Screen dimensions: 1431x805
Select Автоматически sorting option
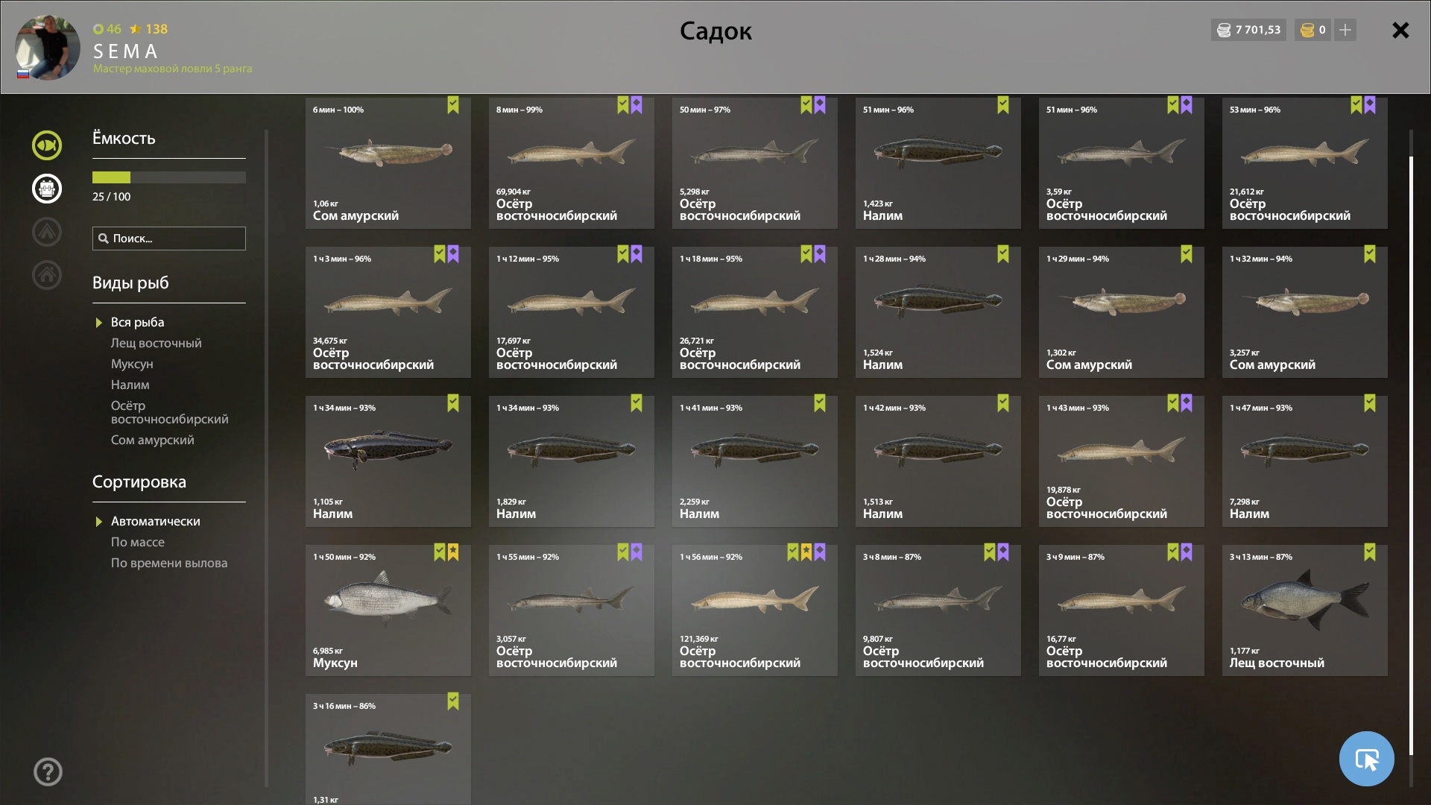pos(155,521)
